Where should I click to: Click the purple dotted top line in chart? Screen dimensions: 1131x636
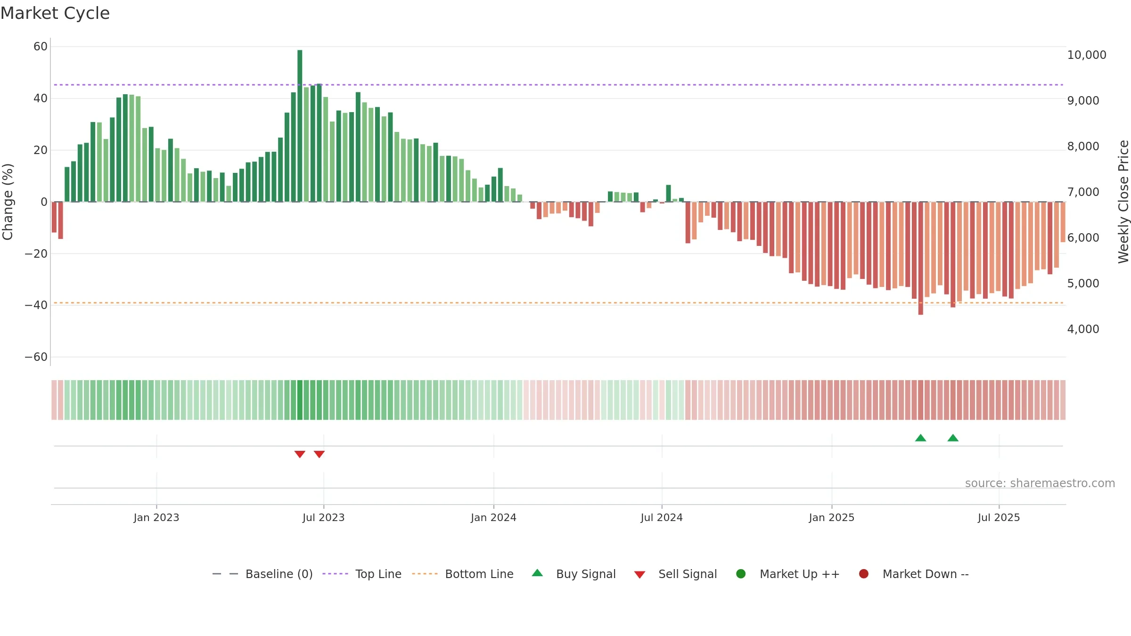(x=558, y=85)
